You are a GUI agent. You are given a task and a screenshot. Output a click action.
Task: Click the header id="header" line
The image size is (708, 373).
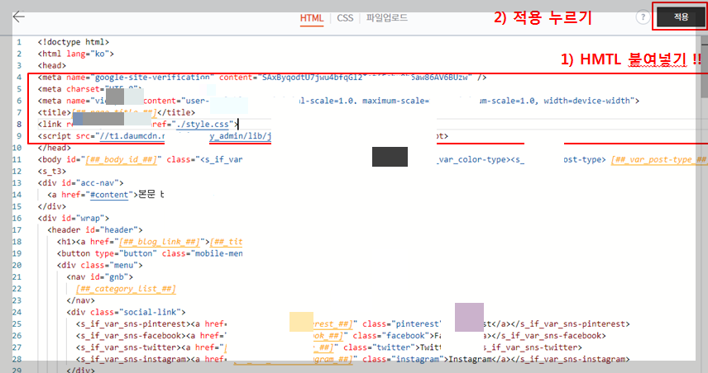click(95, 229)
